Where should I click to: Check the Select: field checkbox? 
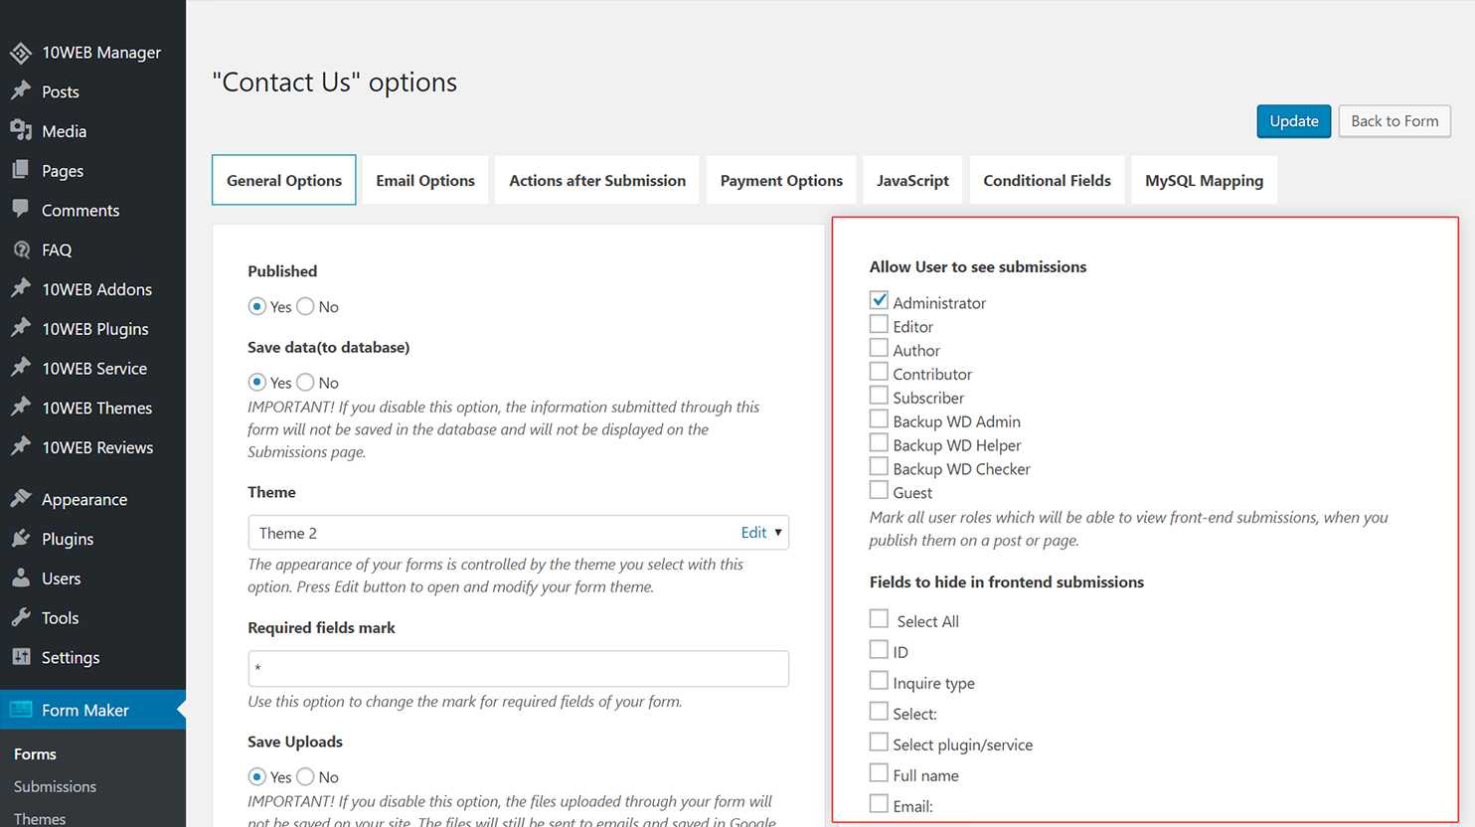click(x=879, y=712)
